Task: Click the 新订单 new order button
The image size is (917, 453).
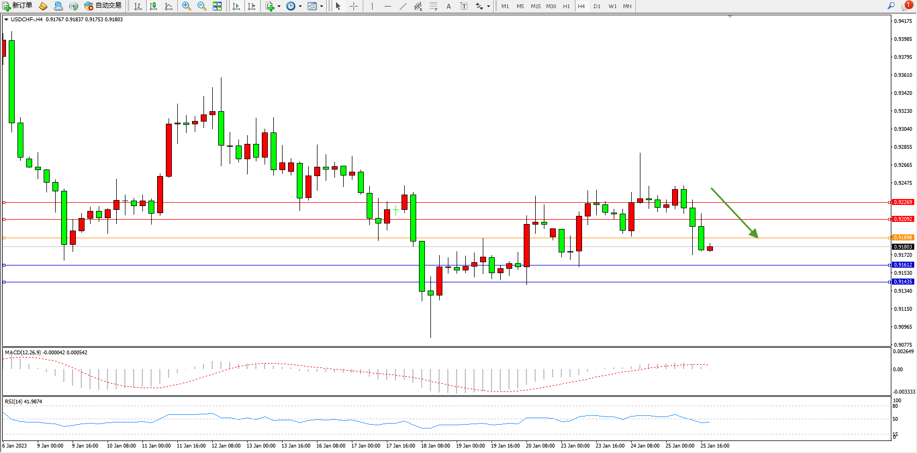Action: (17, 6)
